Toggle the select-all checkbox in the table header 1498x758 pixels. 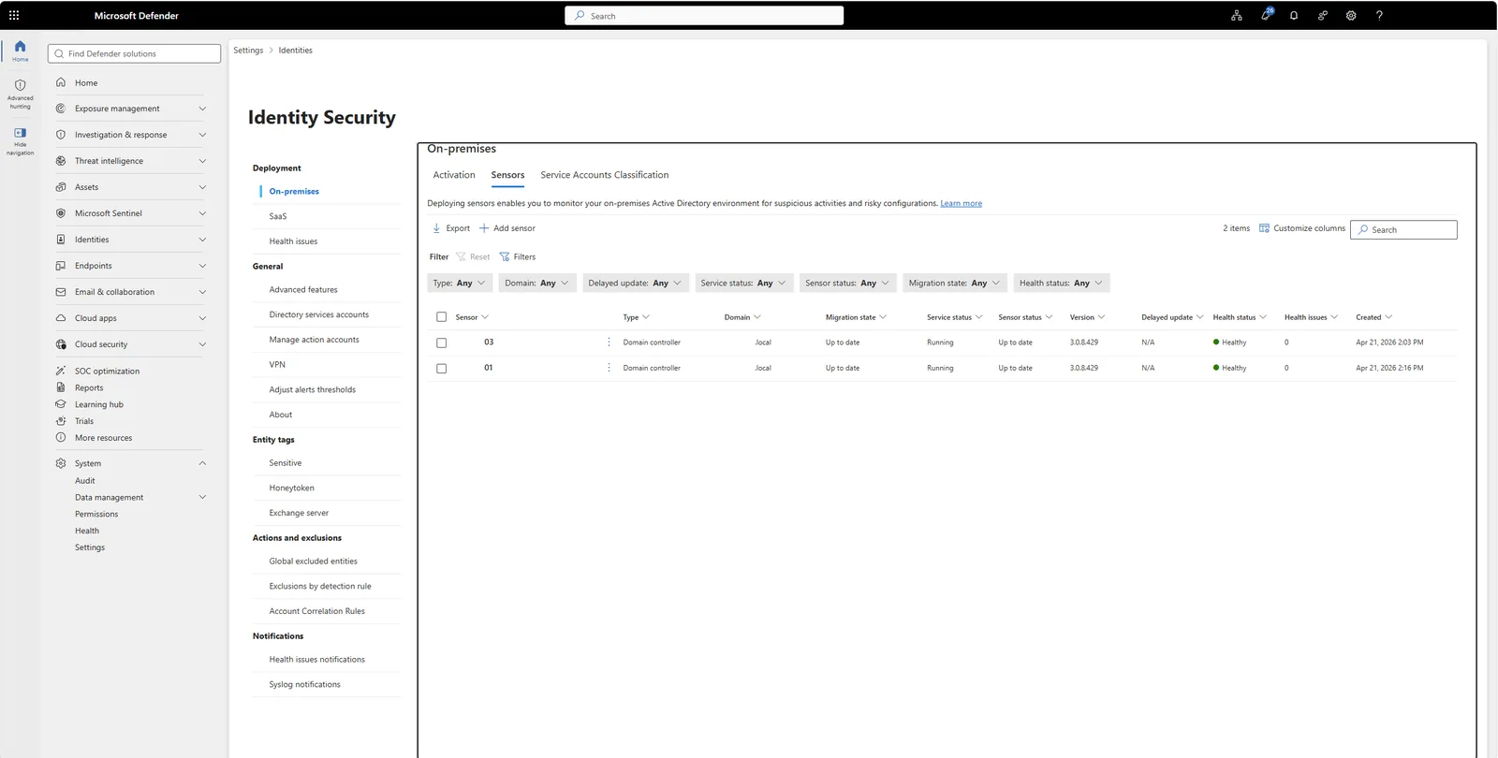(442, 317)
